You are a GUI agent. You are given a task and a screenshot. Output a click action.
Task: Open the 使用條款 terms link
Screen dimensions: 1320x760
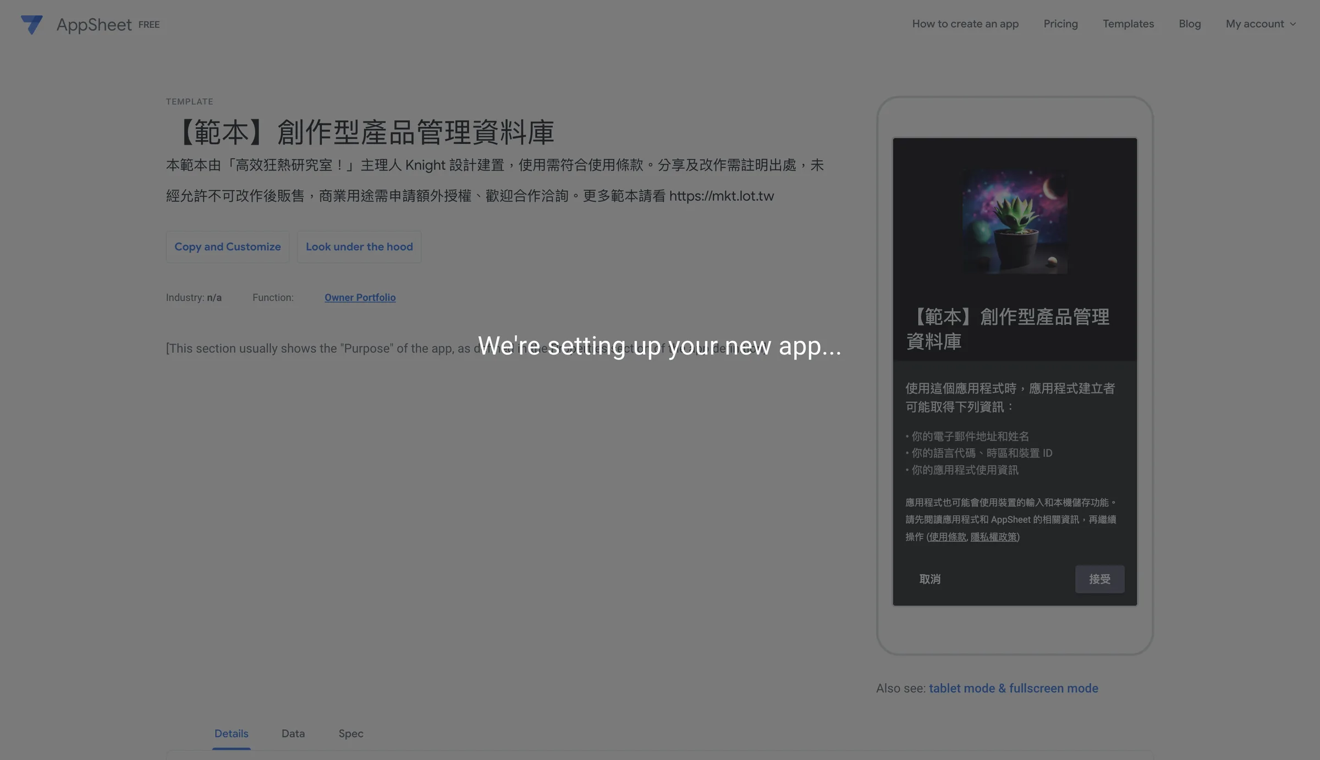[x=948, y=537]
